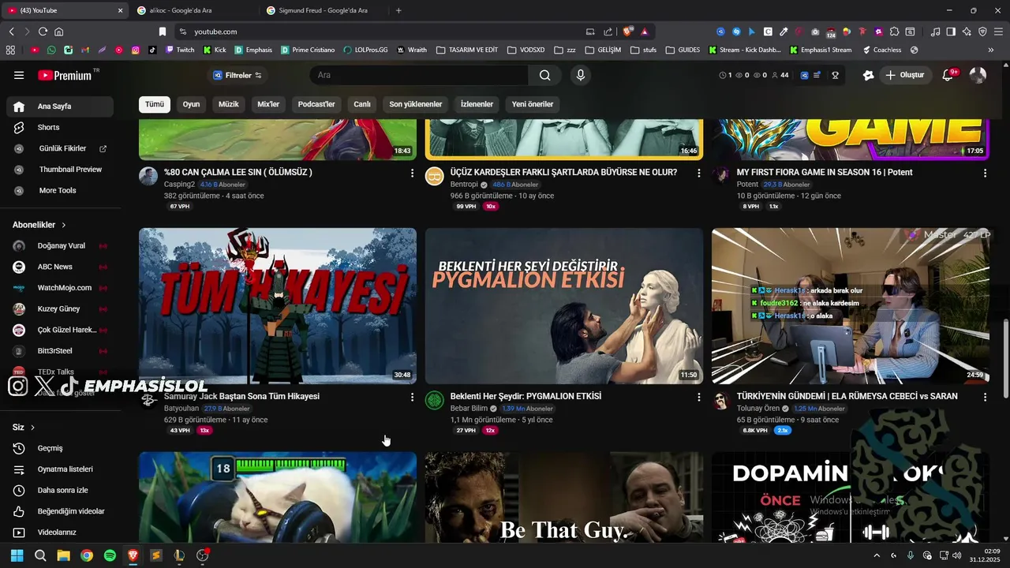
Task: Select the Son yüklenenler filter chip
Action: coord(416,104)
